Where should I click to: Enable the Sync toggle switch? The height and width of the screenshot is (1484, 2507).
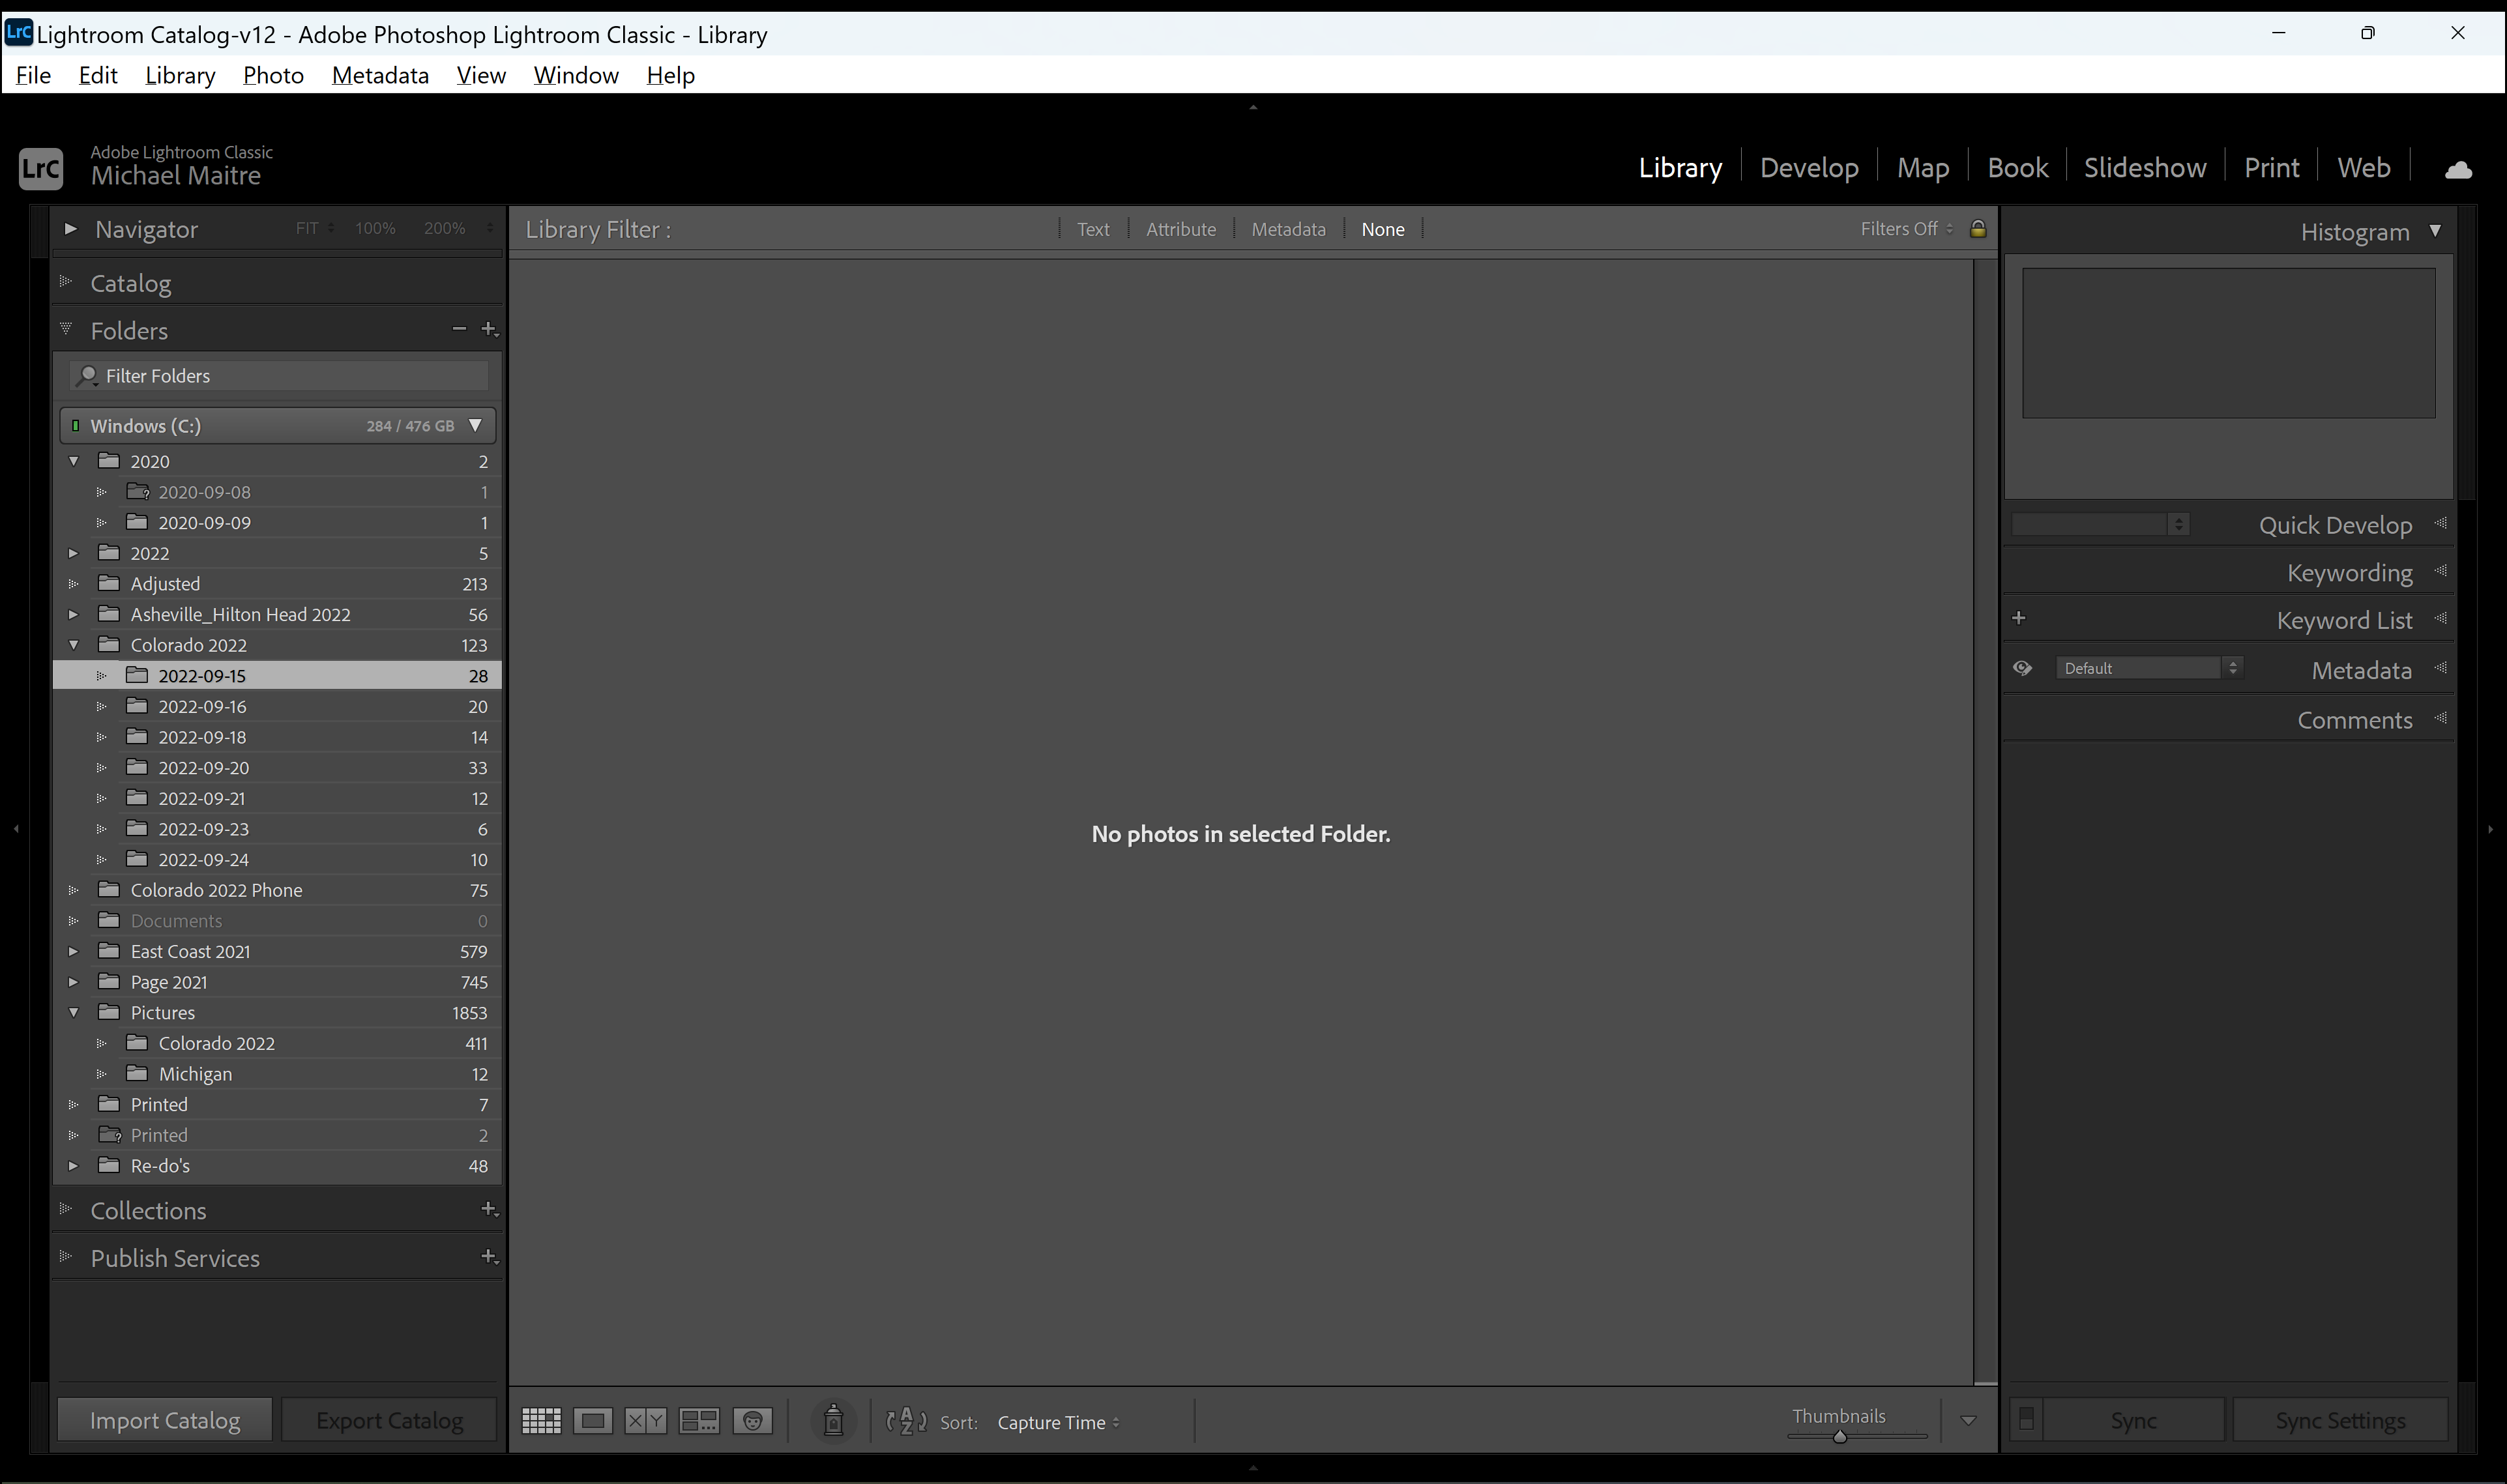(2026, 1418)
